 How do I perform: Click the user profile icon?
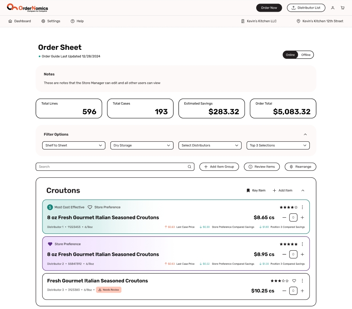tap(332, 8)
